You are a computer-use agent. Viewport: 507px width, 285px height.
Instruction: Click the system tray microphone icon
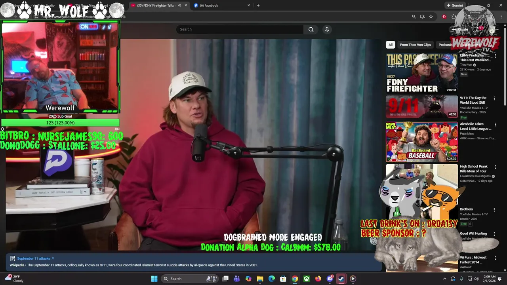coord(461,279)
